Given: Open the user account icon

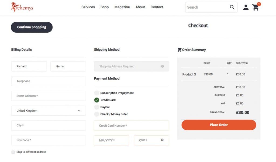Looking at the screenshot, I should [x=246, y=7].
